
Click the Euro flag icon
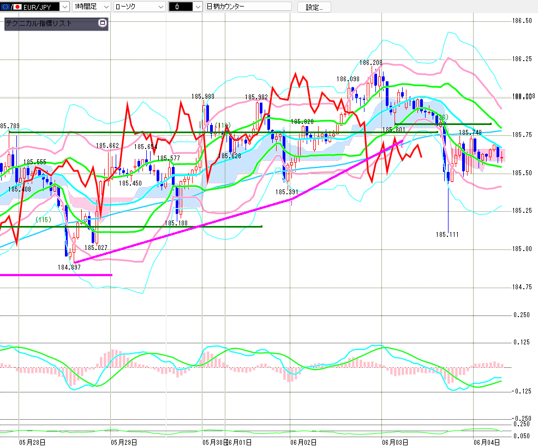[5, 7]
